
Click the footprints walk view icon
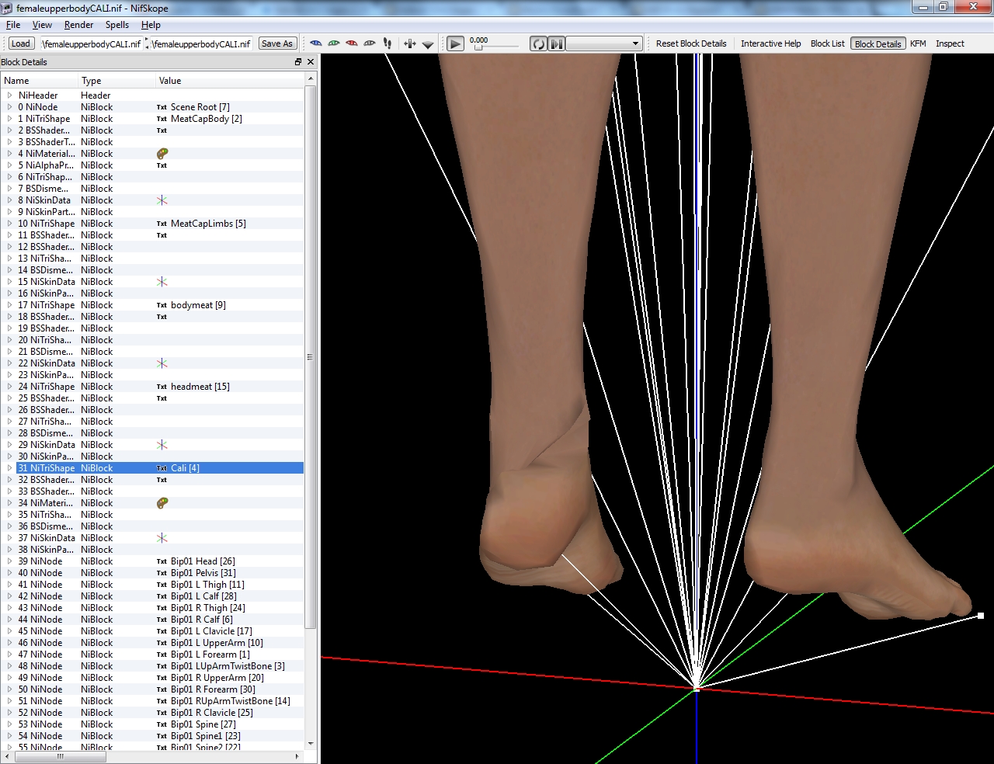[388, 43]
